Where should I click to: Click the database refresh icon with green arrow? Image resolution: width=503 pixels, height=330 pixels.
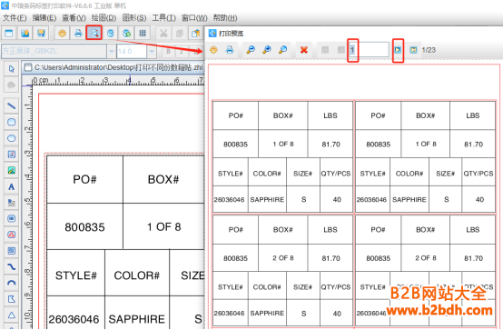[127, 33]
